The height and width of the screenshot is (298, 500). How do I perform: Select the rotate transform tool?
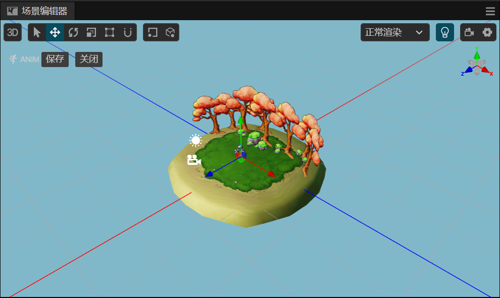[73, 32]
